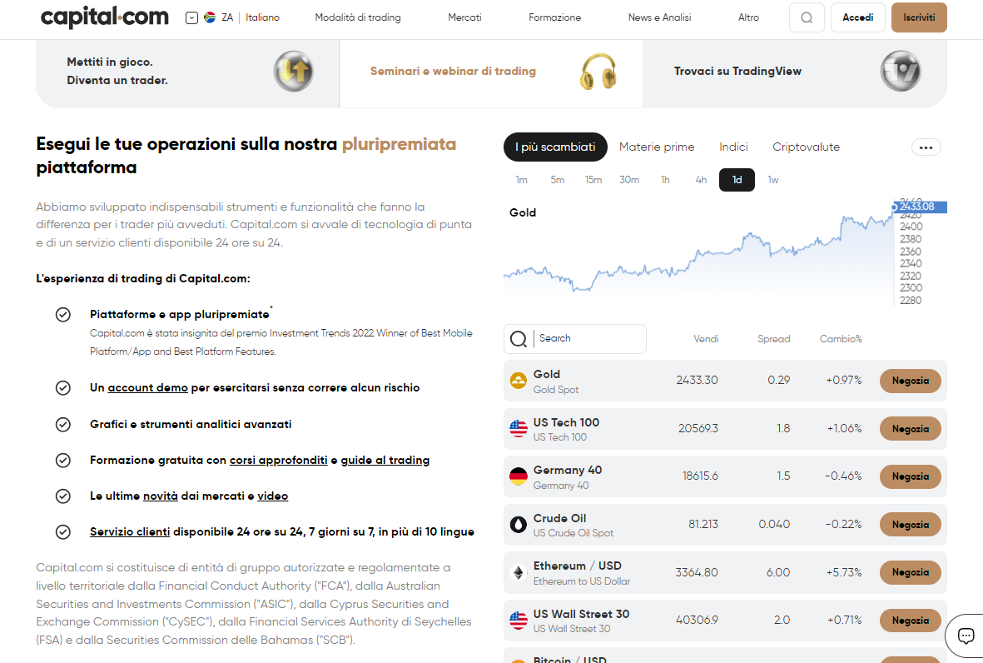Screen dimensions: 983x663
Task: Click Negozia for Gold
Action: 911,381
